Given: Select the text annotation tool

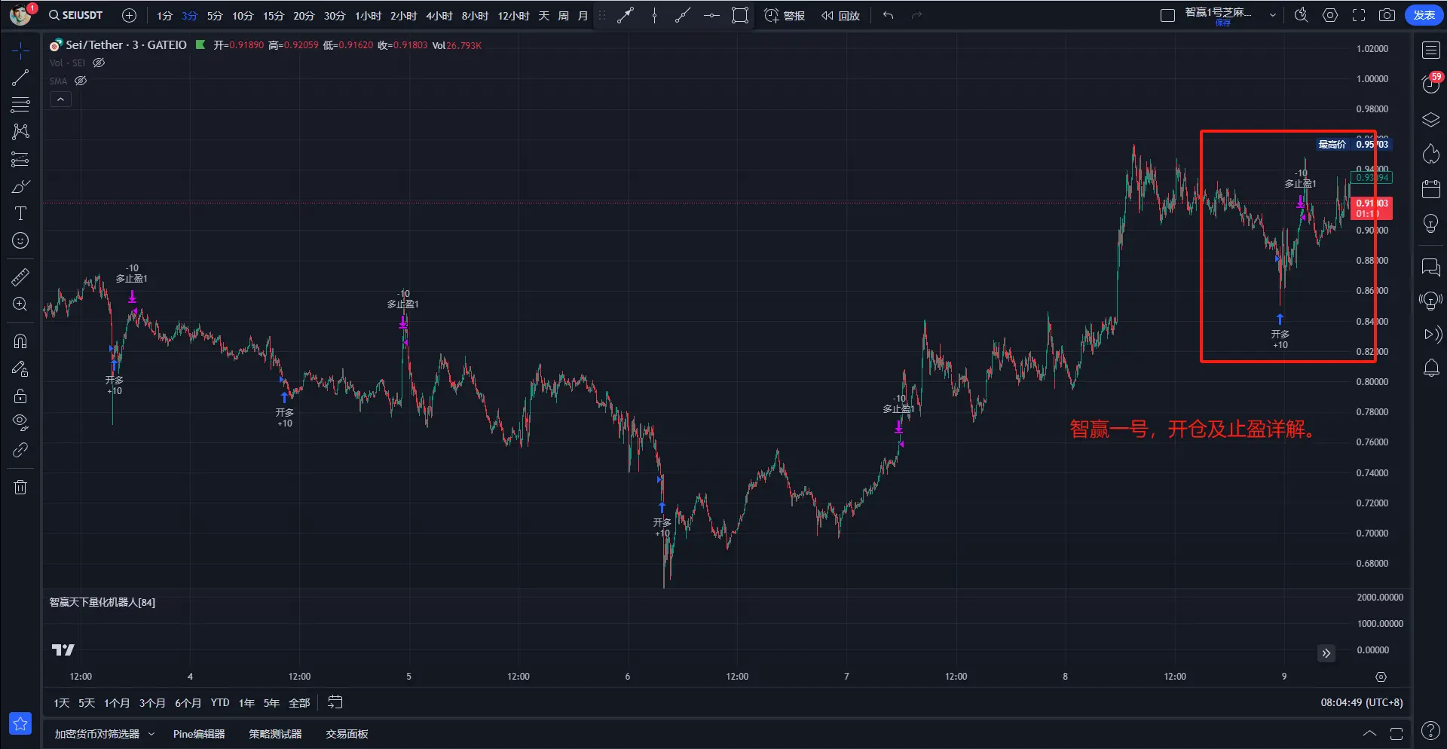Looking at the screenshot, I should click(20, 213).
